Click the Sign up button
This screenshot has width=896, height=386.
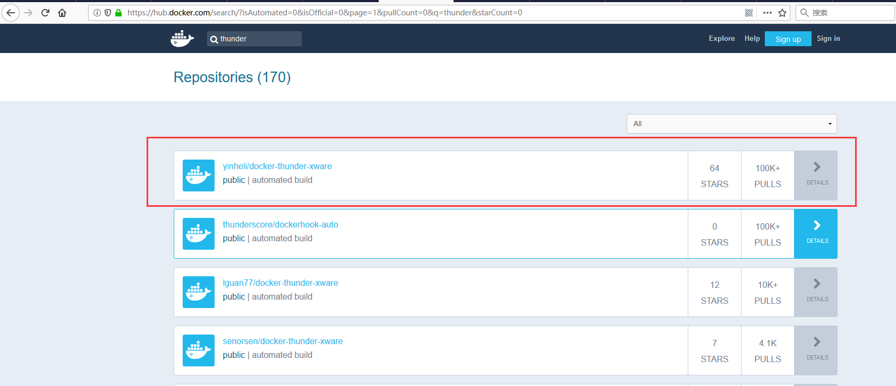(x=788, y=39)
